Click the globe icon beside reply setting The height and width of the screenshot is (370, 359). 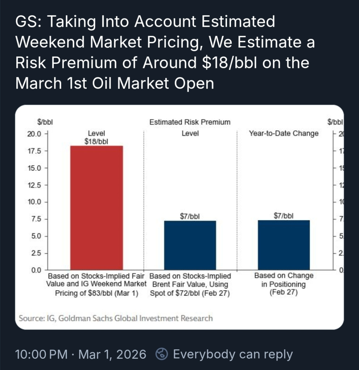(162, 354)
